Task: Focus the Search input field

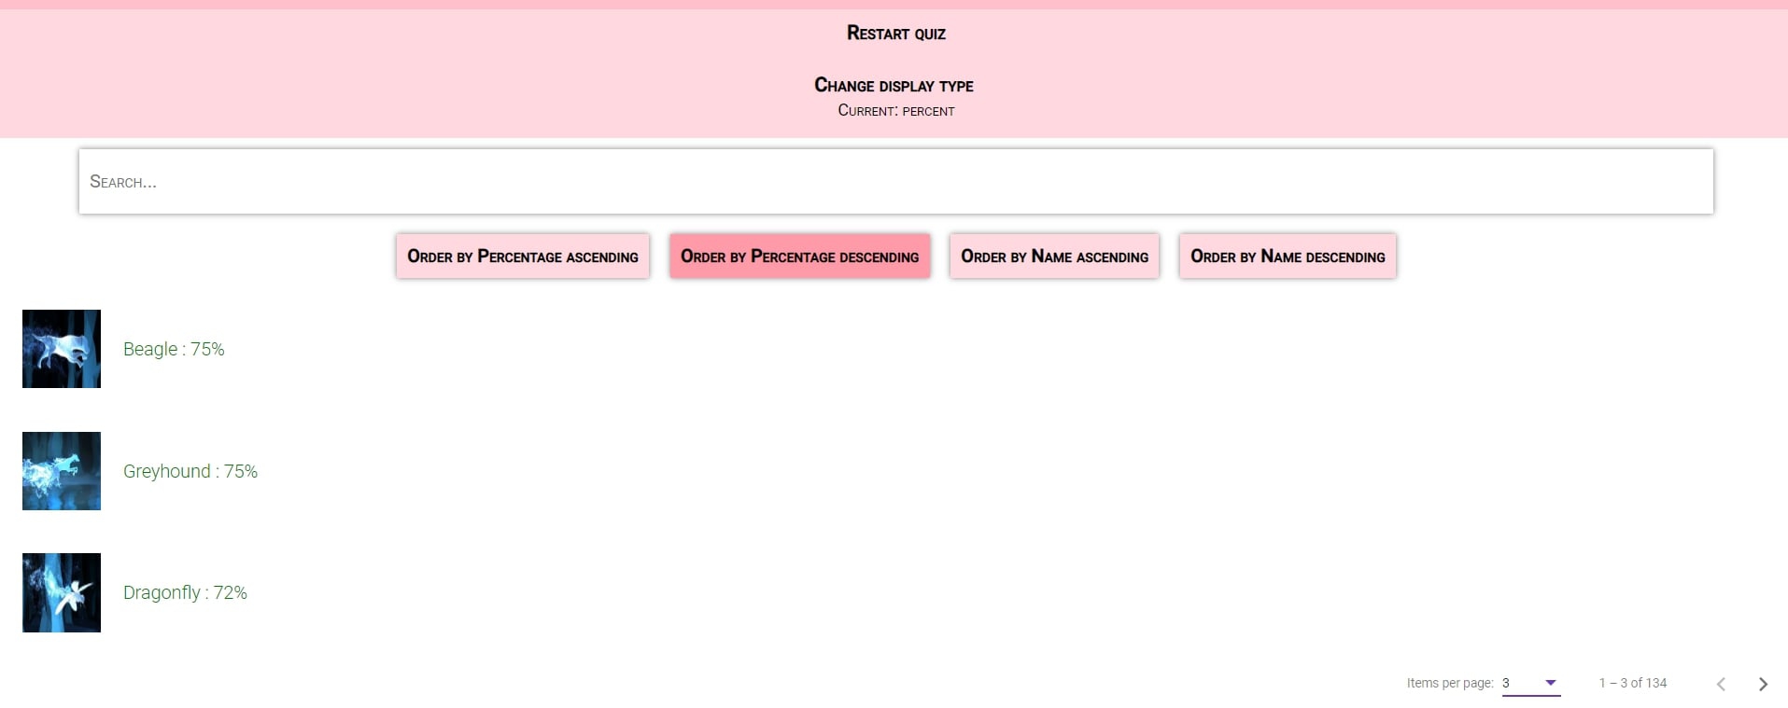Action: click(895, 181)
